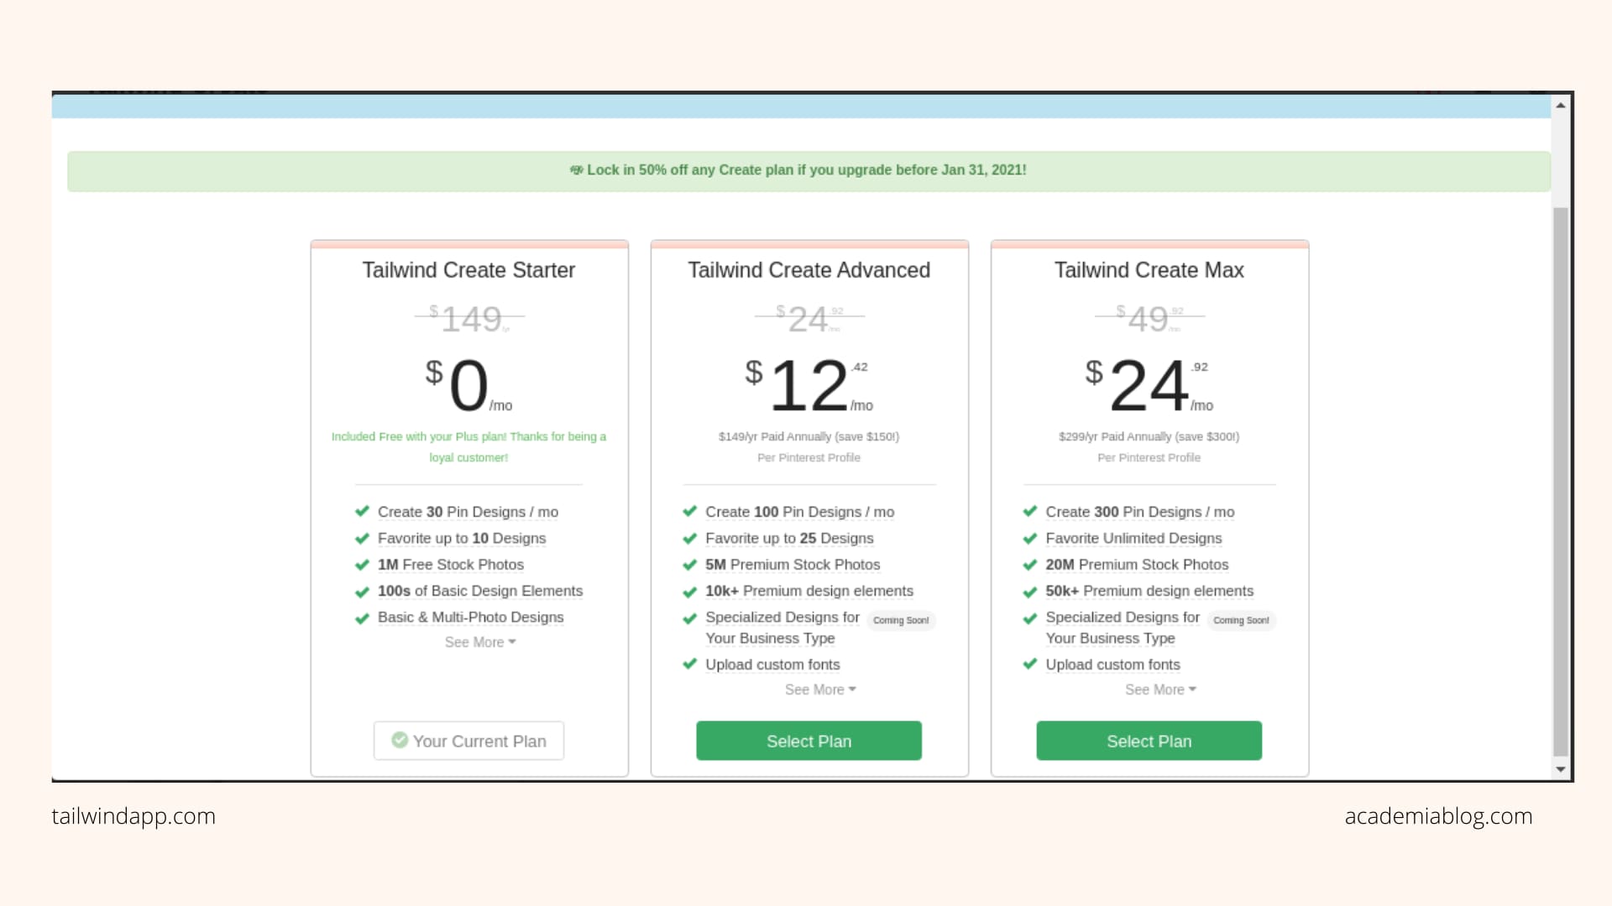Expand See More under Advanced plan

(x=820, y=690)
